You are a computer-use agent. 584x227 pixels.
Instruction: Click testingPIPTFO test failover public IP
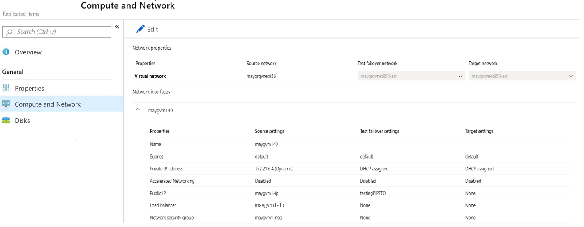click(373, 193)
